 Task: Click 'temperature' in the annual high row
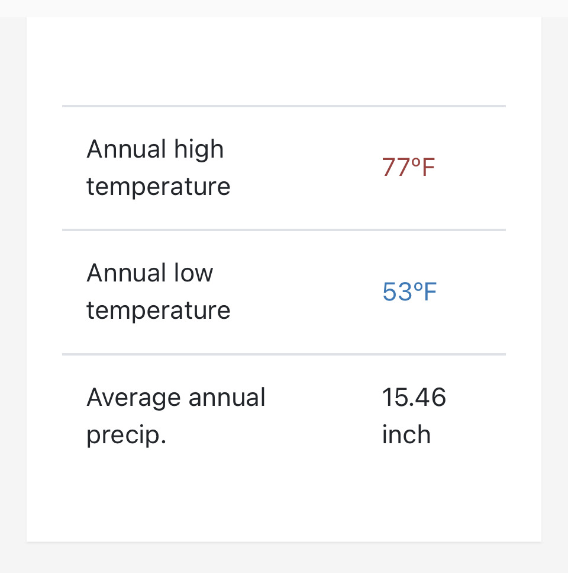(x=159, y=187)
